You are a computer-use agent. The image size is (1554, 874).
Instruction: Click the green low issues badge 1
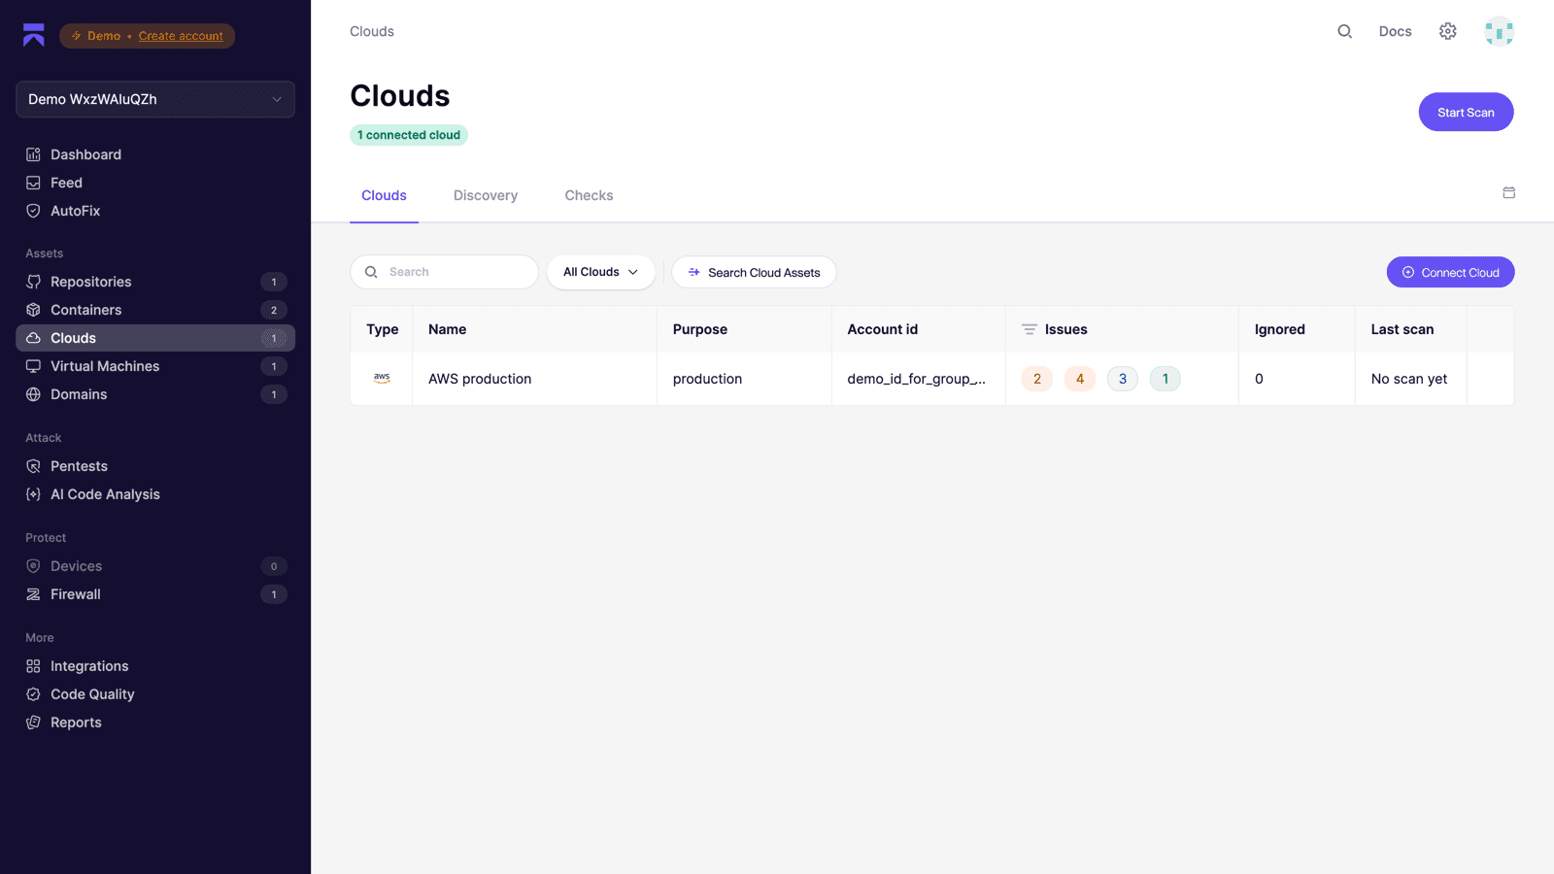[x=1165, y=379]
